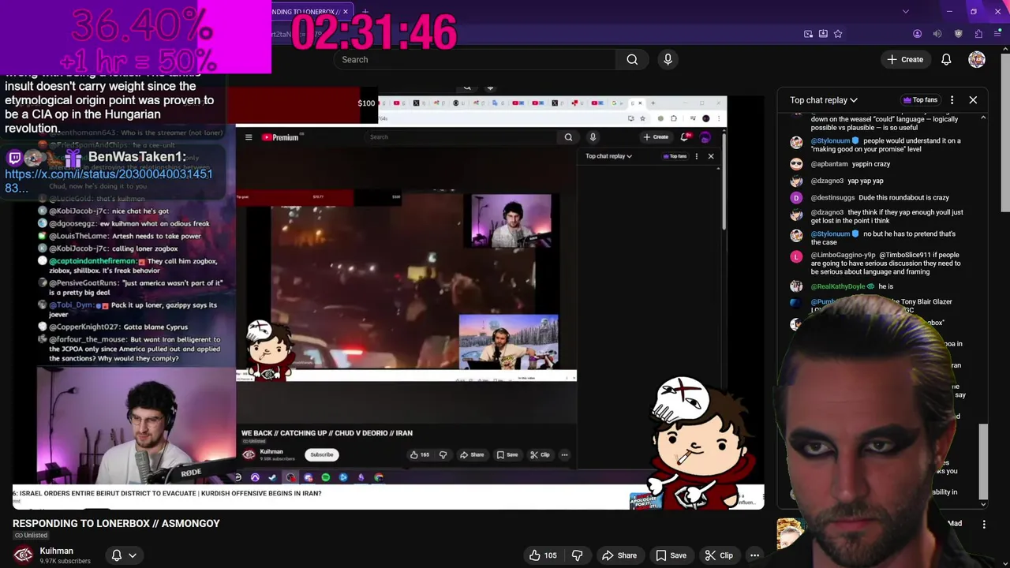Close the chat replay panel

(973, 100)
